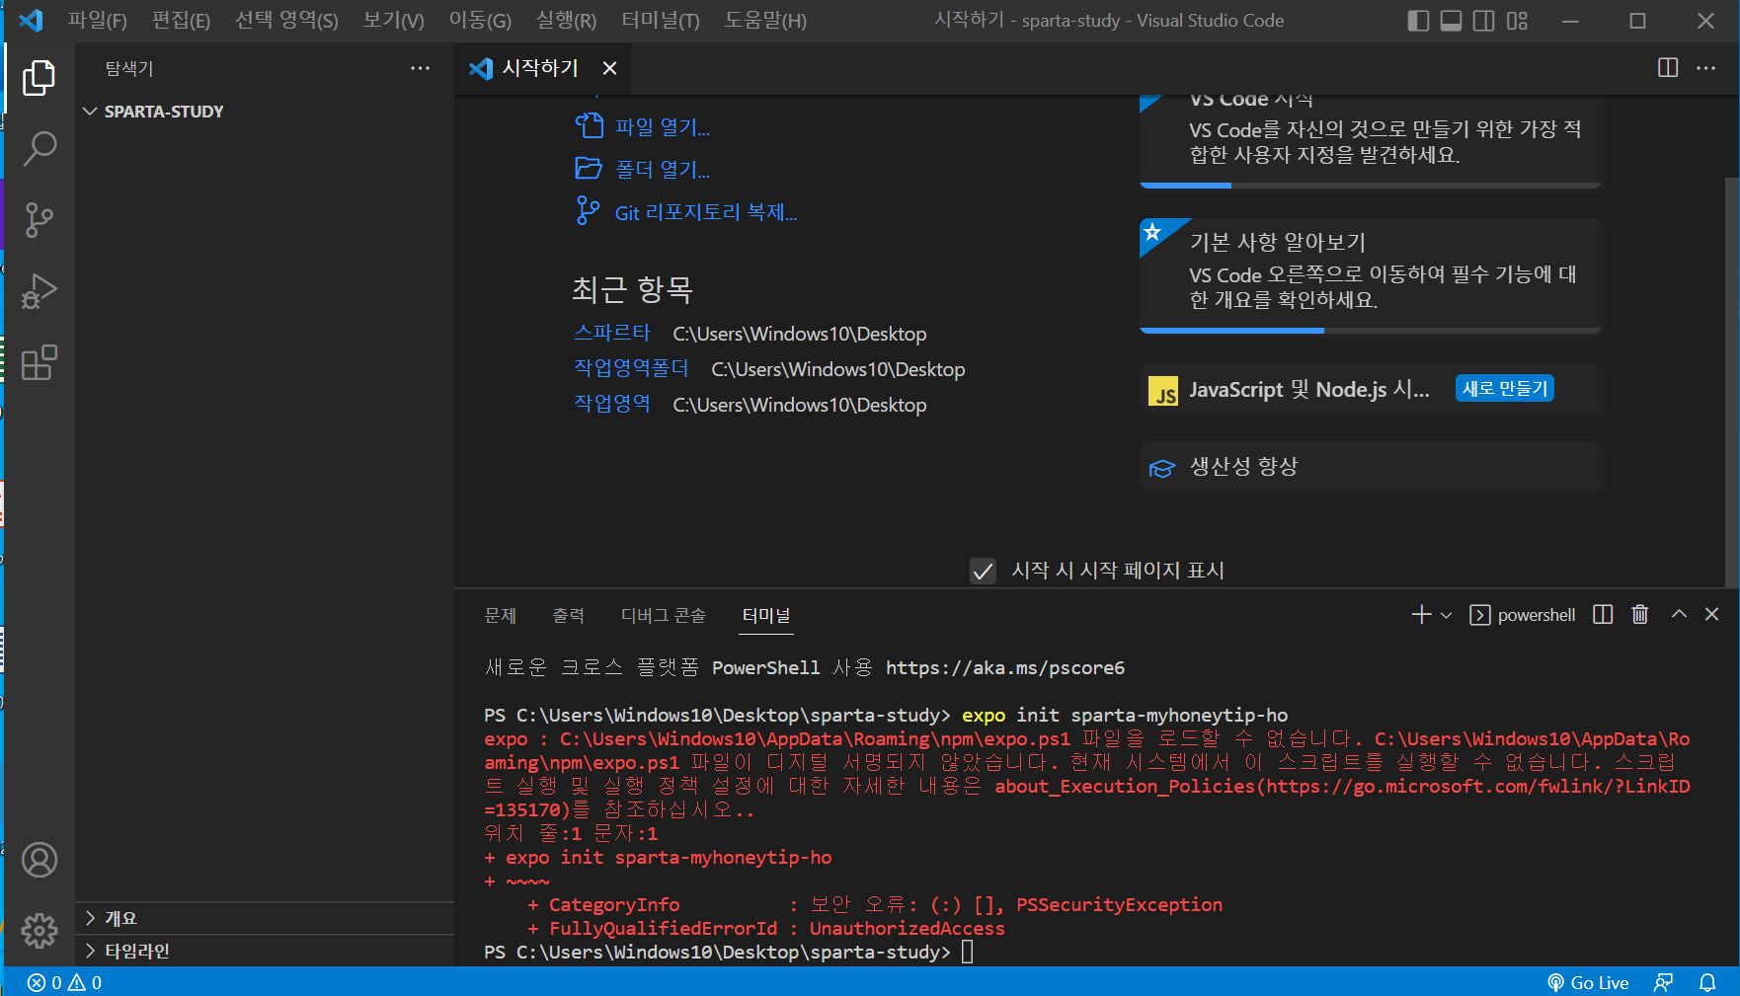Switch to the 디버그 콘솔 panel tab
1740x996 pixels.
(x=663, y=615)
